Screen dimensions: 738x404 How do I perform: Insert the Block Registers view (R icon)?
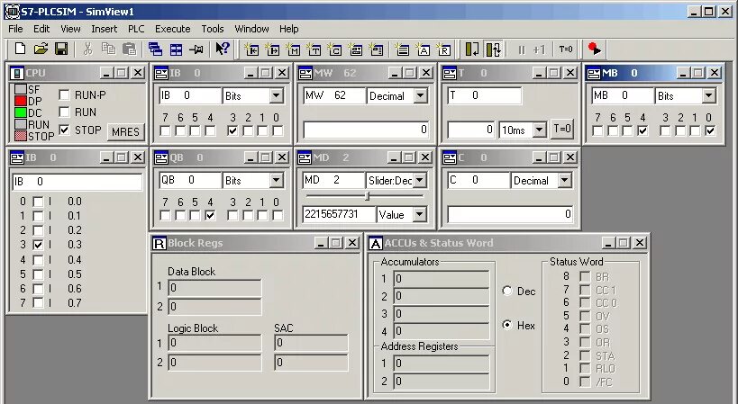[x=443, y=49]
